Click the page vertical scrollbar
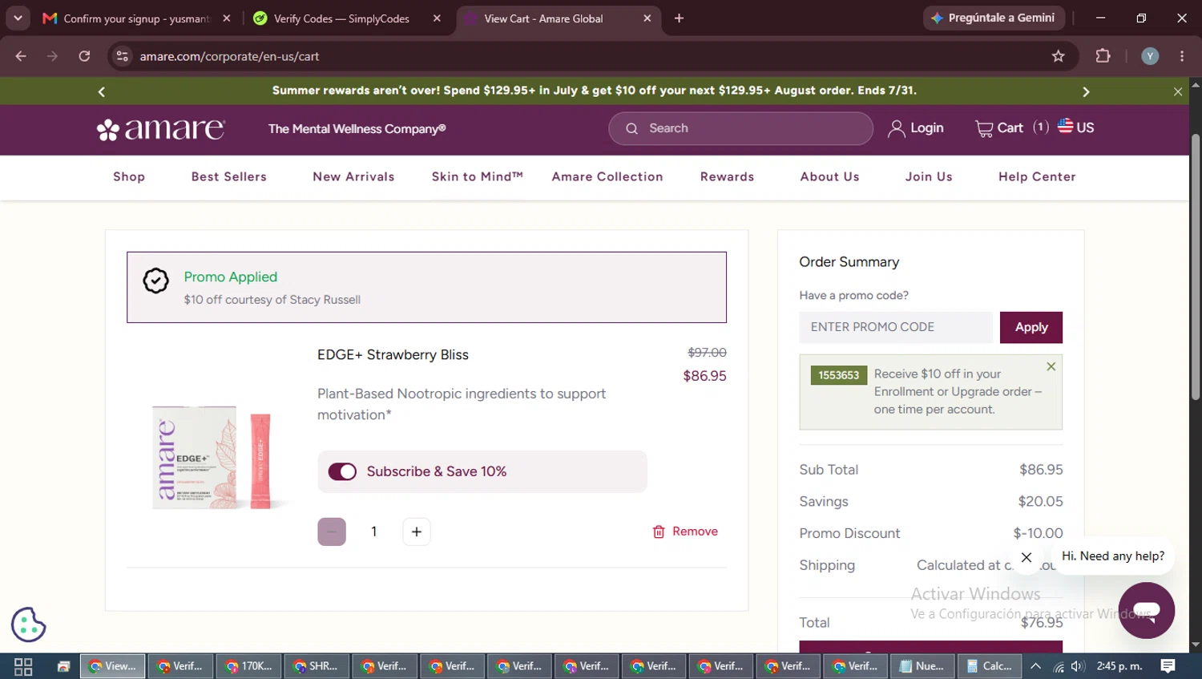 [1196, 266]
